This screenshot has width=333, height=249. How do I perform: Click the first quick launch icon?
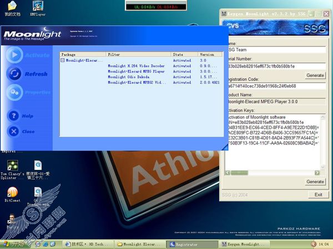(x=38, y=244)
